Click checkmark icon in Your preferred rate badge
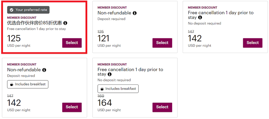269x119 pixels. click(11, 10)
